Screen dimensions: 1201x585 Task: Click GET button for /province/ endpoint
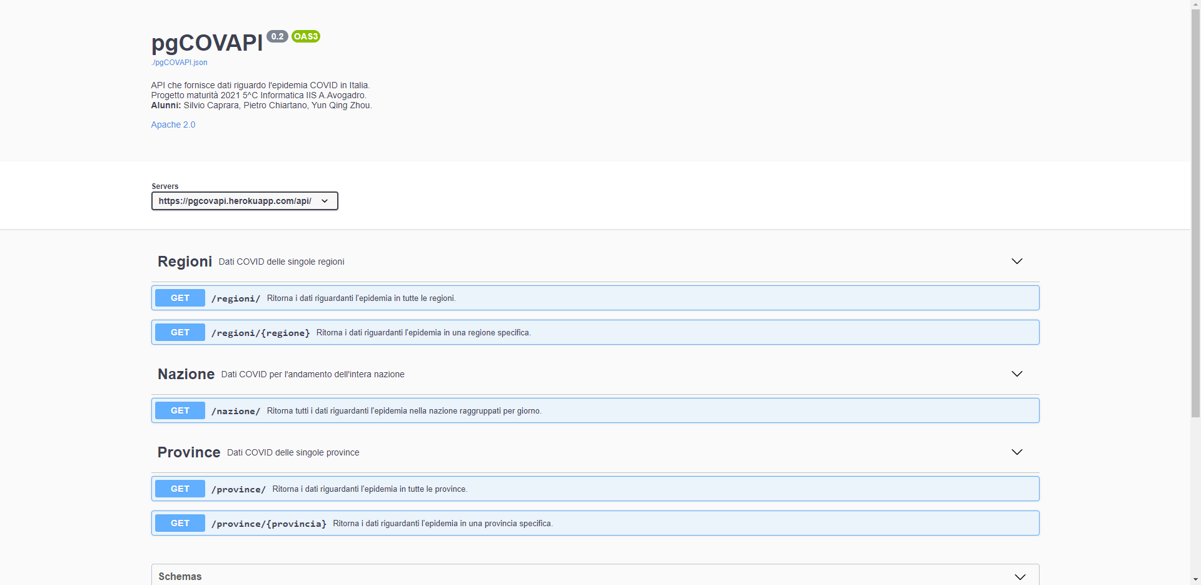(x=180, y=489)
